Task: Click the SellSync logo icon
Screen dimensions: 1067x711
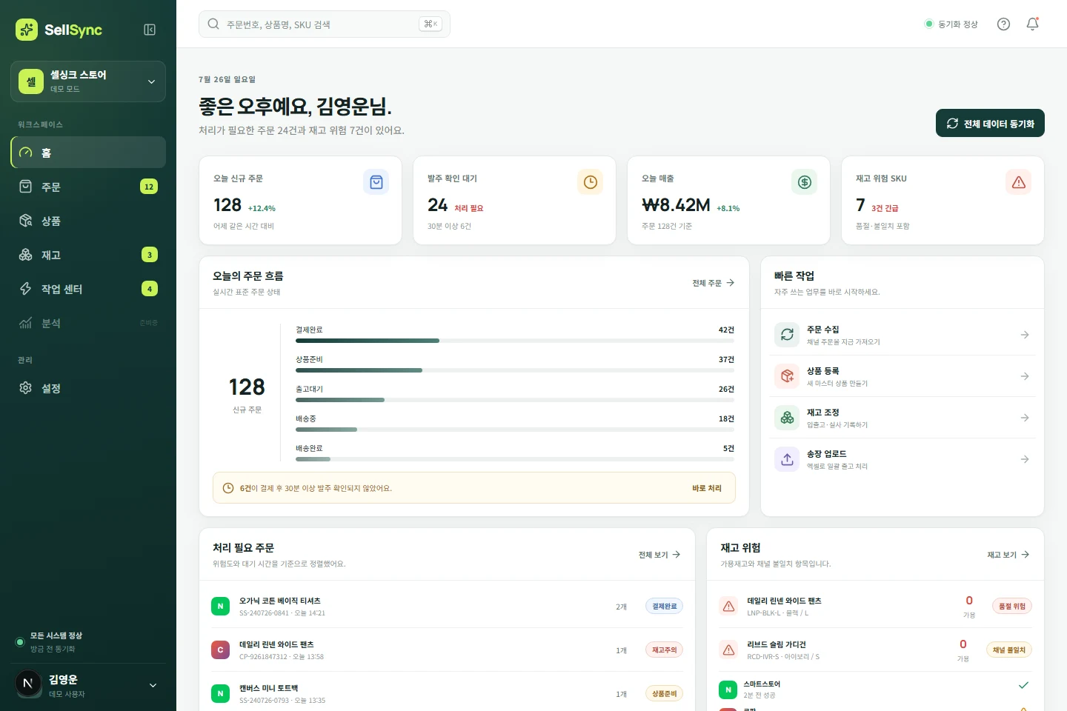Action: point(27,30)
